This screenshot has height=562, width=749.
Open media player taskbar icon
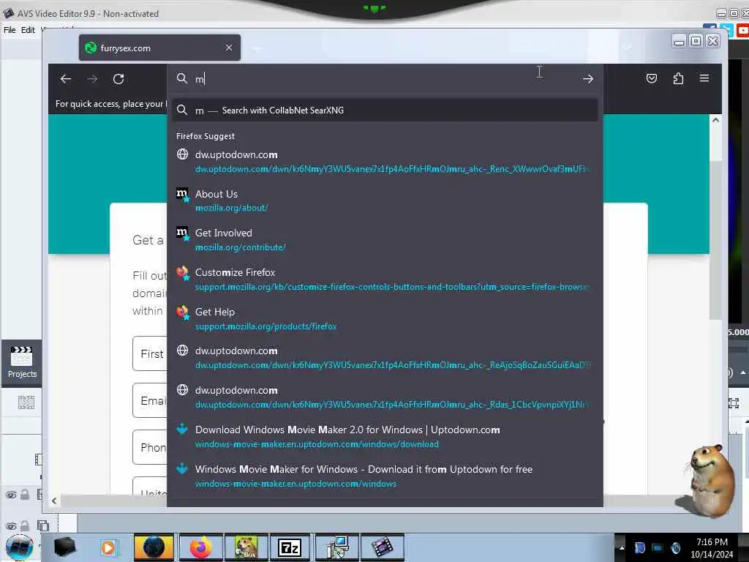click(108, 547)
